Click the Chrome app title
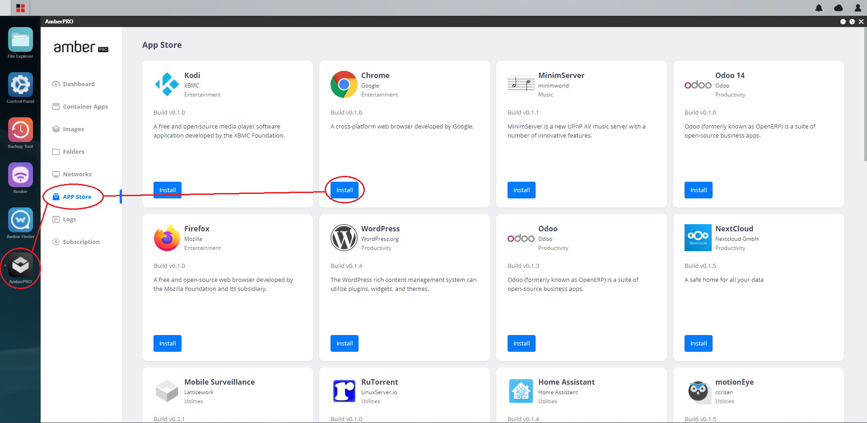 pyautogui.click(x=375, y=75)
